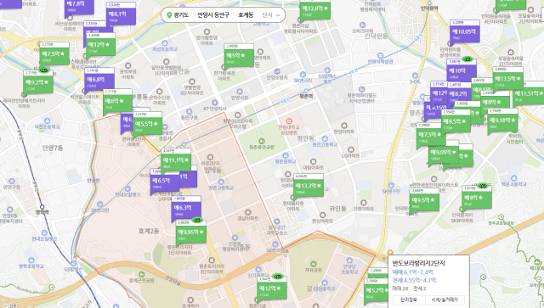Click the 매매 6.1억~7.4억 price link

coord(412,272)
